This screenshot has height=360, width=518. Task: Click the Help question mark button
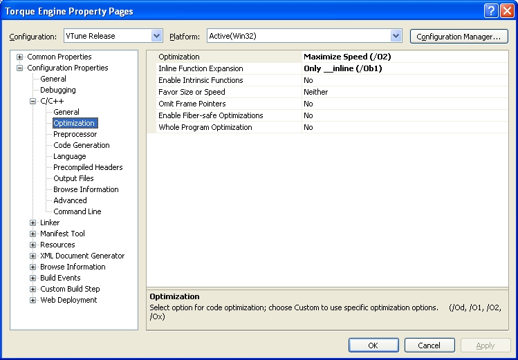tap(490, 10)
